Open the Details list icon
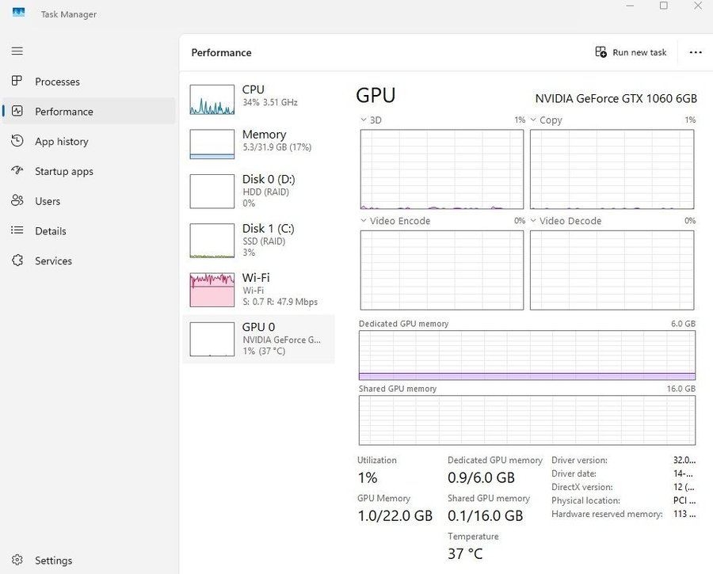The height and width of the screenshot is (574, 713). tap(17, 231)
